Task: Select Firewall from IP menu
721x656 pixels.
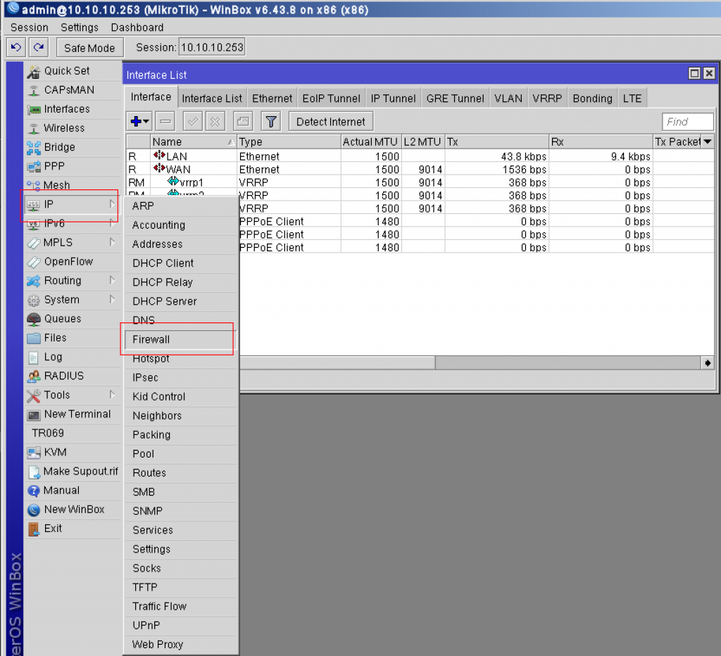Action: tap(181, 340)
